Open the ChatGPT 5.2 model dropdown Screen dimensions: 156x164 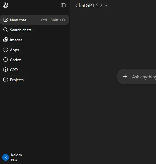coord(91,6)
